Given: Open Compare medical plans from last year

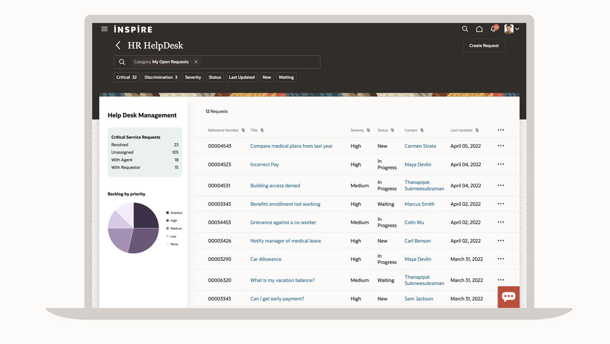Looking at the screenshot, I should click(291, 146).
